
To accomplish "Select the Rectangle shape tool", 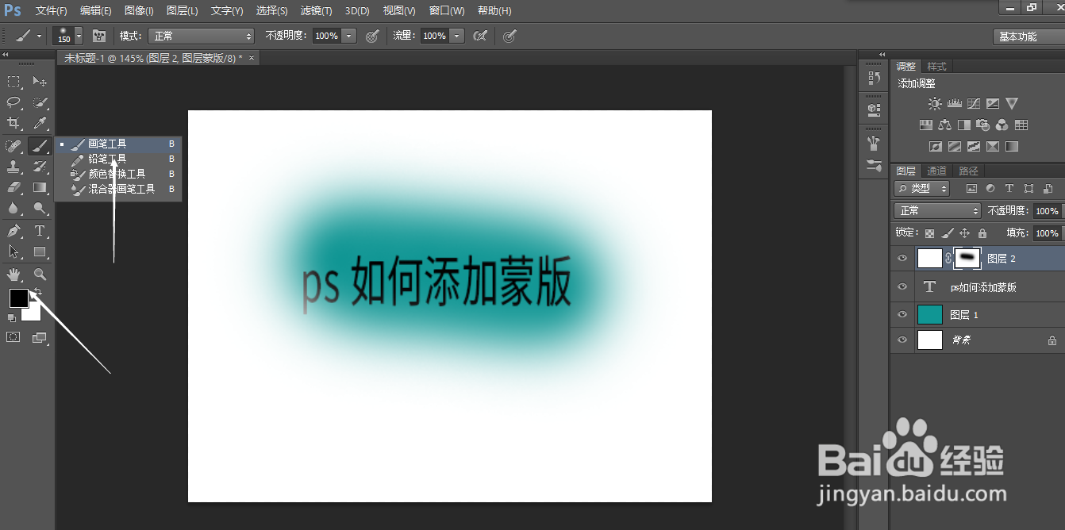I will point(40,252).
